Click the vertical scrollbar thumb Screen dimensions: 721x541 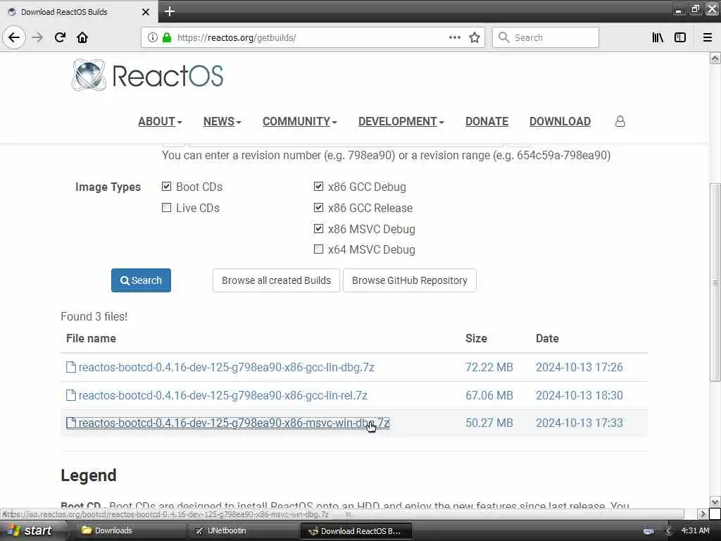click(715, 282)
